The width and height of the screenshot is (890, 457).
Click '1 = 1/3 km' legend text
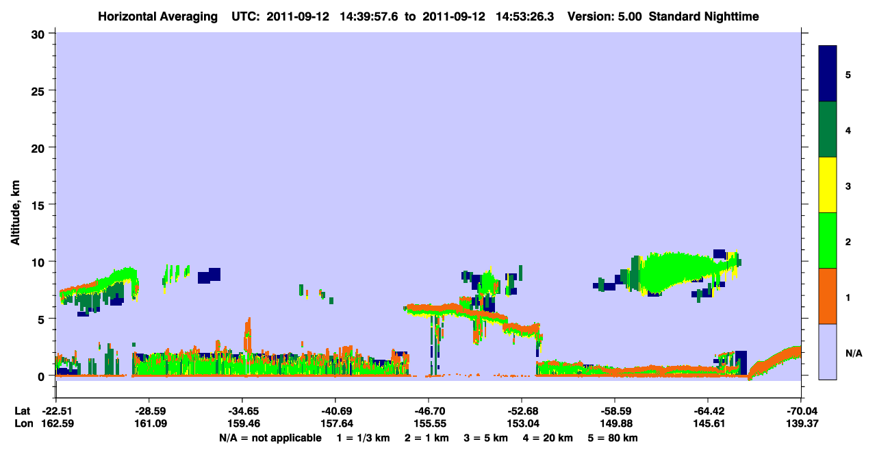pos(364,438)
